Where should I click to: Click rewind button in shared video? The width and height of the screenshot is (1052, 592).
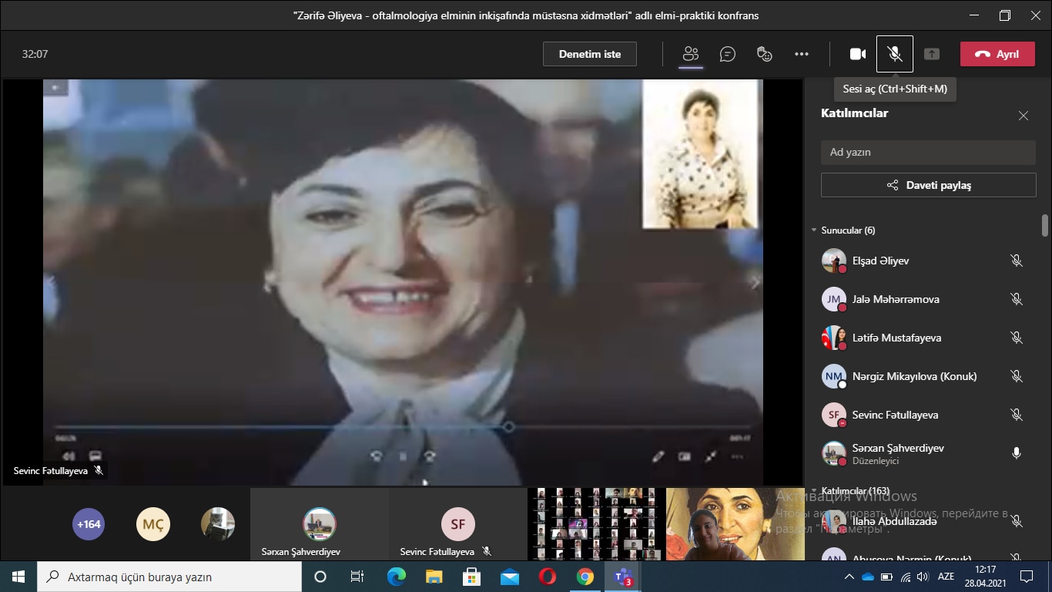coord(376,456)
